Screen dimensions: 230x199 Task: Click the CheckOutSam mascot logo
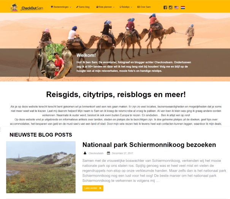14,8
